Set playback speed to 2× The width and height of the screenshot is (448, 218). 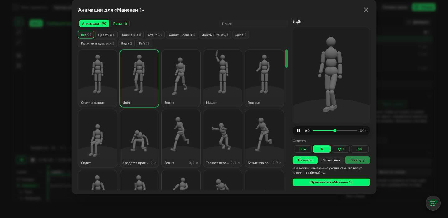tap(360, 149)
